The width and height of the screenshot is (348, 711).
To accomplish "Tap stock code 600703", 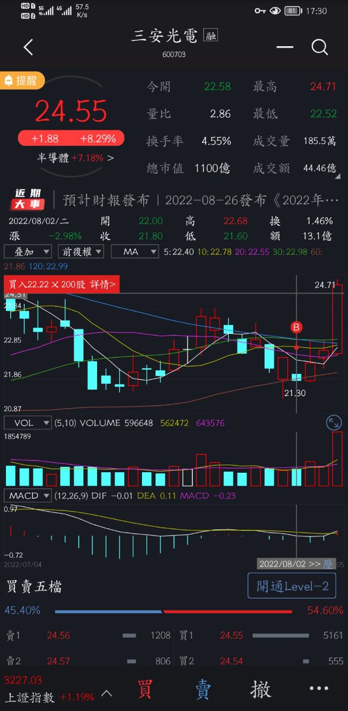I will pyautogui.click(x=174, y=55).
